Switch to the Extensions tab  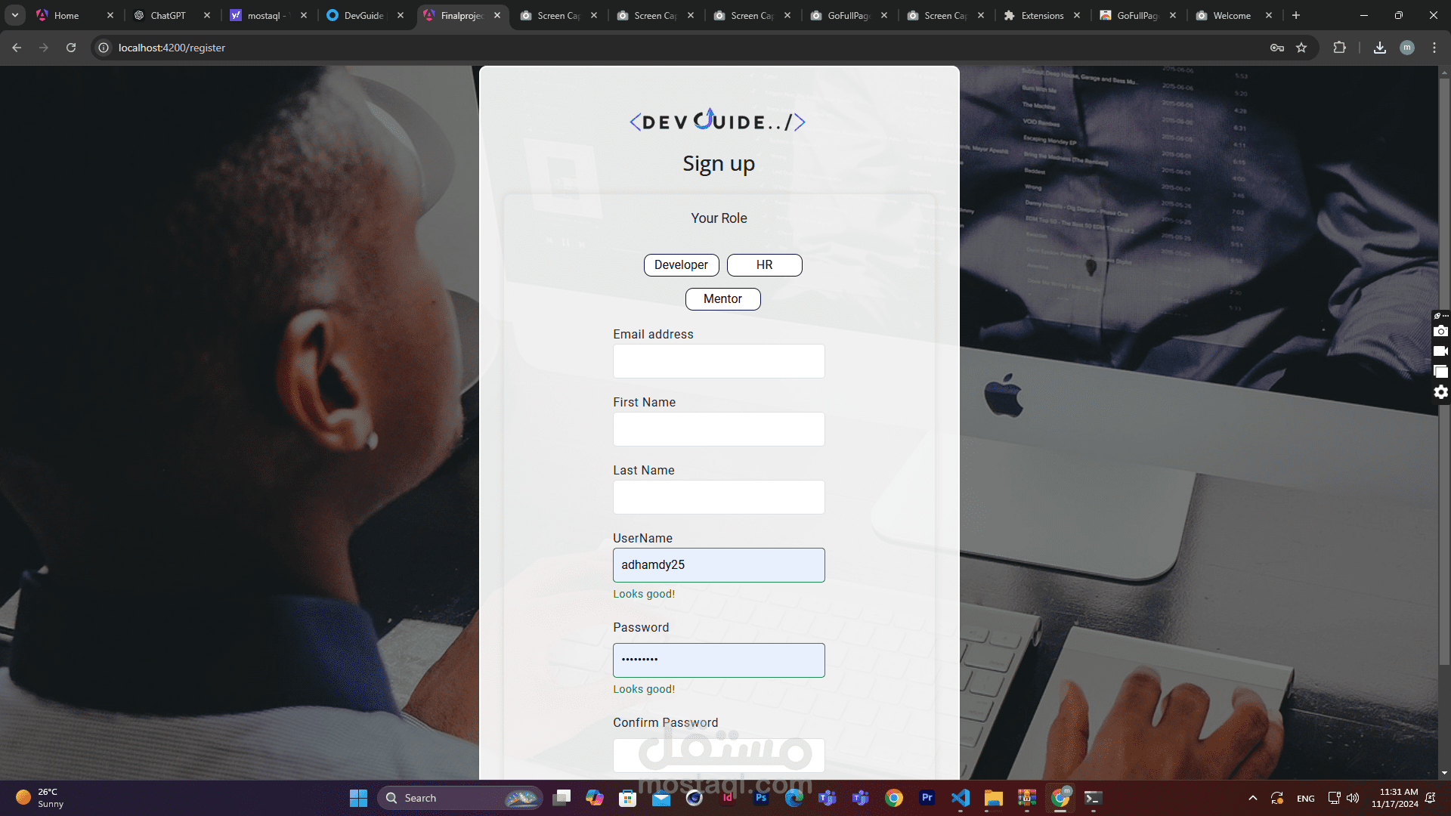point(1041,15)
